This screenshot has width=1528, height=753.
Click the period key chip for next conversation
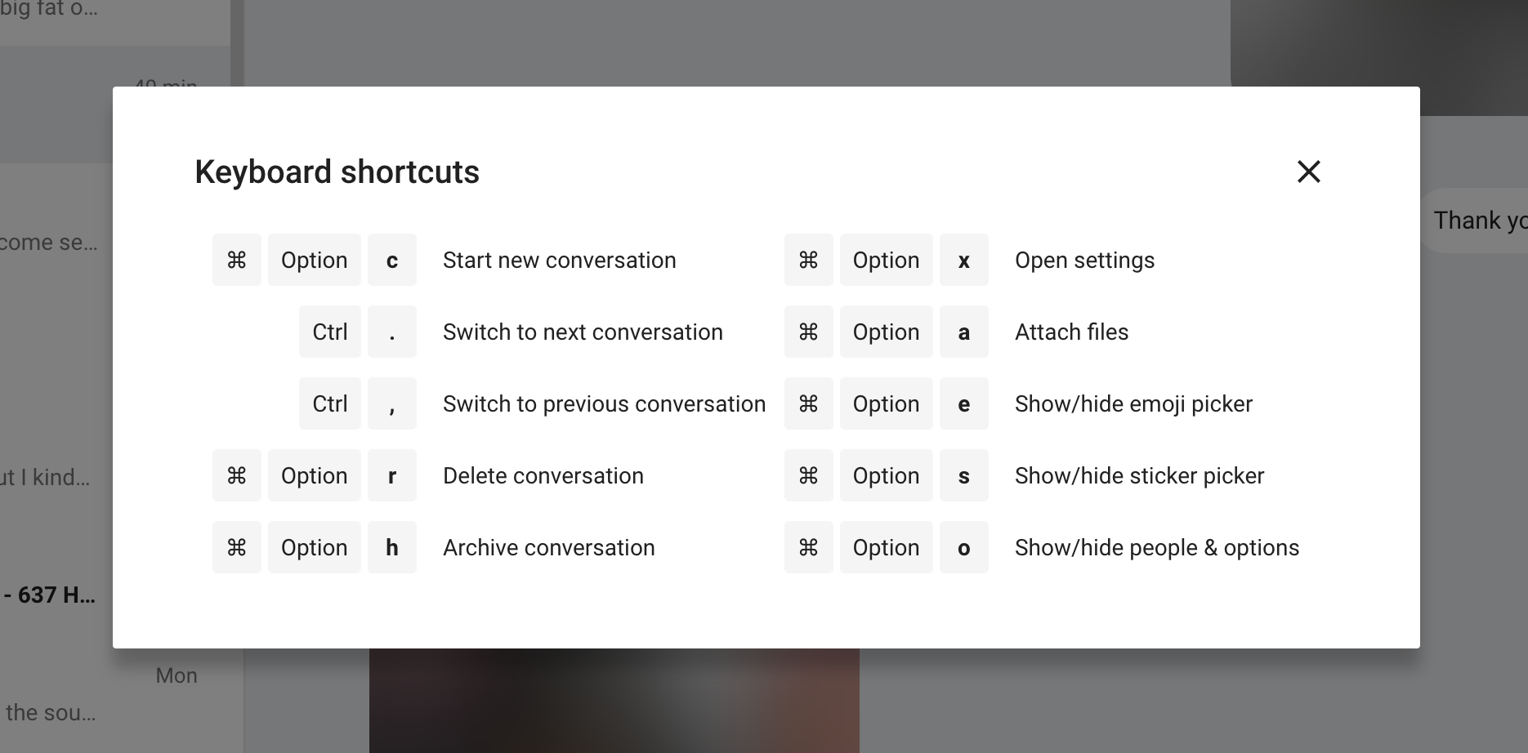[392, 332]
